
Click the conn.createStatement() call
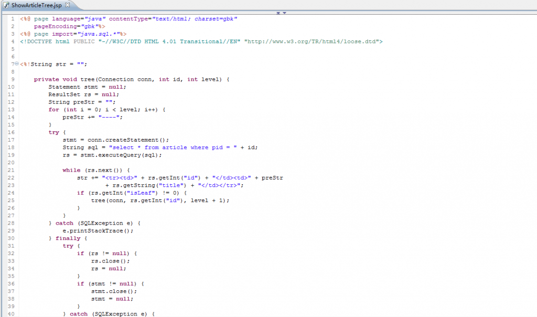coord(128,140)
